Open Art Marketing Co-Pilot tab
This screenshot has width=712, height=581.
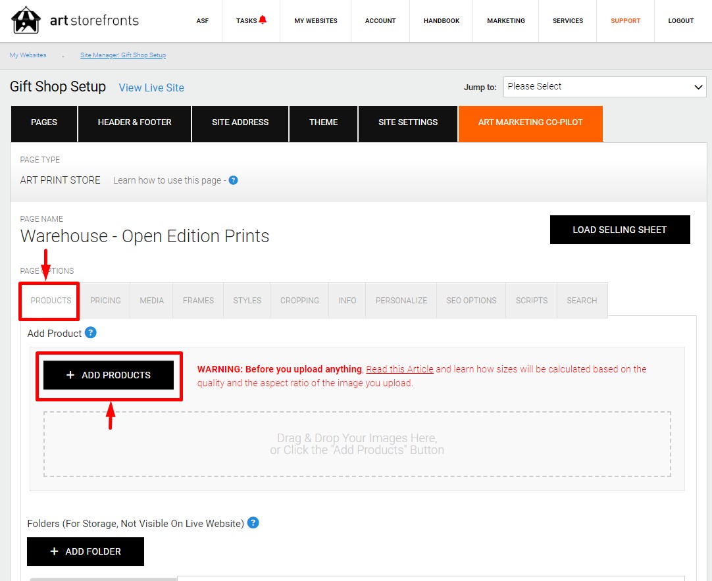[530, 122]
